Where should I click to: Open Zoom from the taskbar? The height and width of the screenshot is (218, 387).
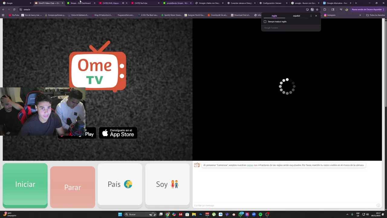(254, 214)
